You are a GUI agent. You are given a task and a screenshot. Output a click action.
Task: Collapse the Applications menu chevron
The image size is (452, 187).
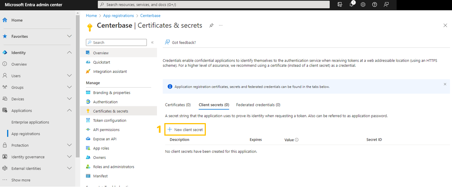click(69, 111)
